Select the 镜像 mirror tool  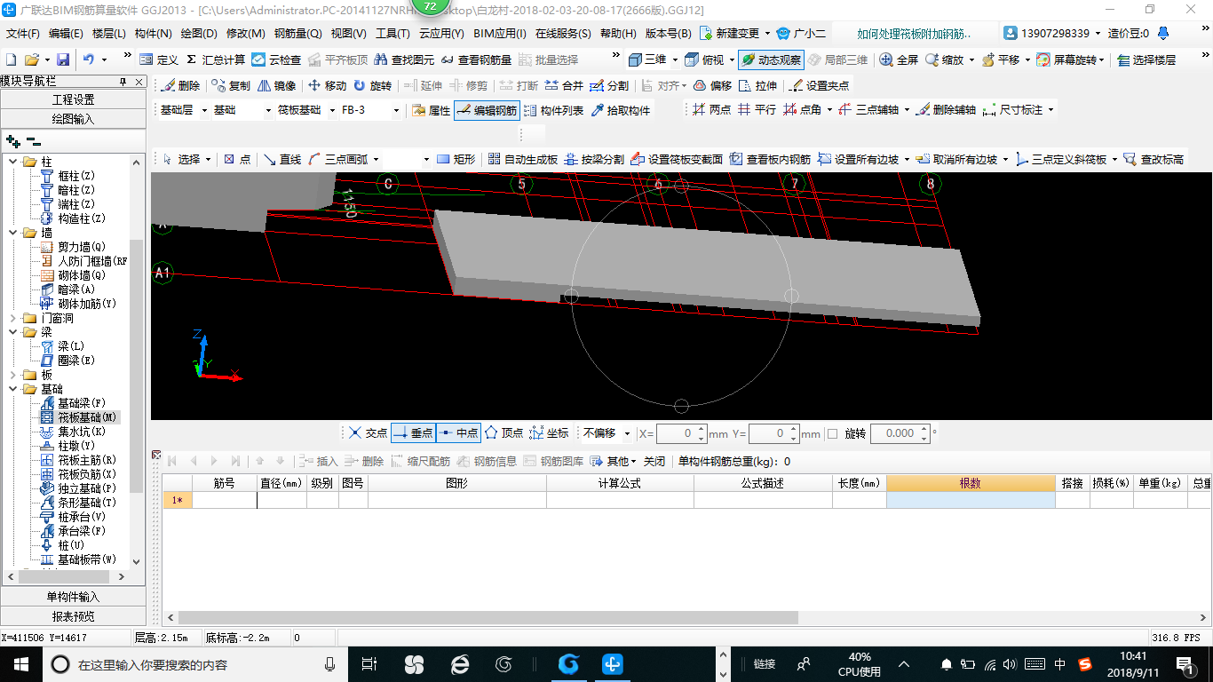pos(276,85)
